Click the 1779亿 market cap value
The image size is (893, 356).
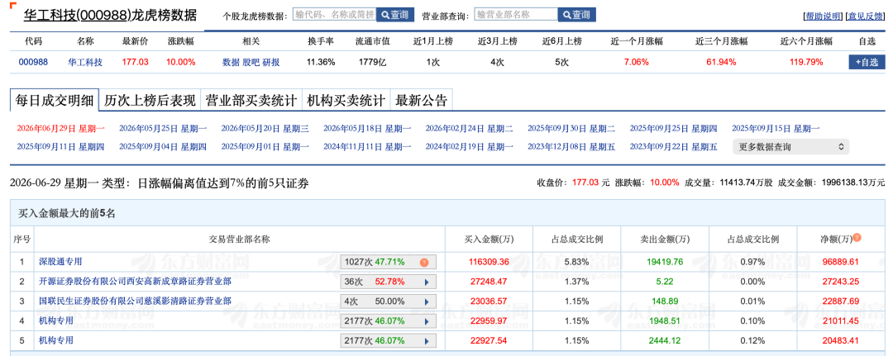coord(372,63)
